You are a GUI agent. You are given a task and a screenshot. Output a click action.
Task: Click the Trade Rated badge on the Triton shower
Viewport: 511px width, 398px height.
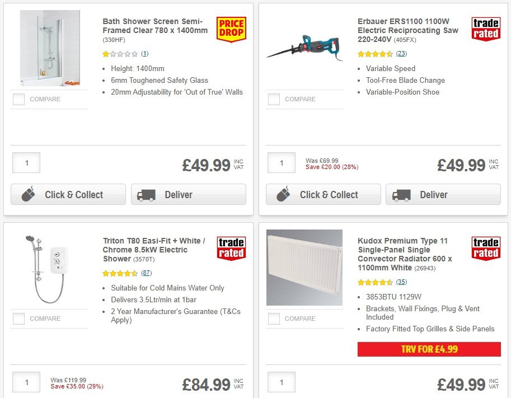[231, 247]
